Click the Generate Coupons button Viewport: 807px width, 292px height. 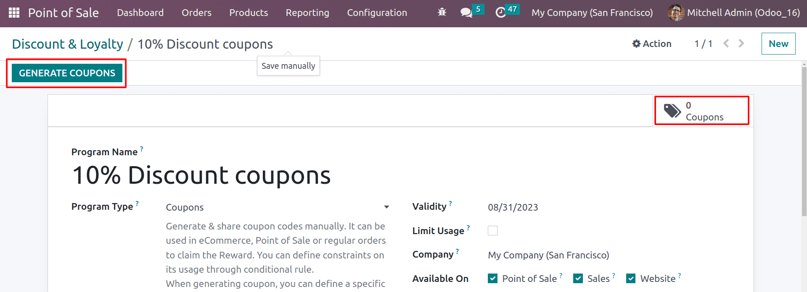click(x=67, y=73)
